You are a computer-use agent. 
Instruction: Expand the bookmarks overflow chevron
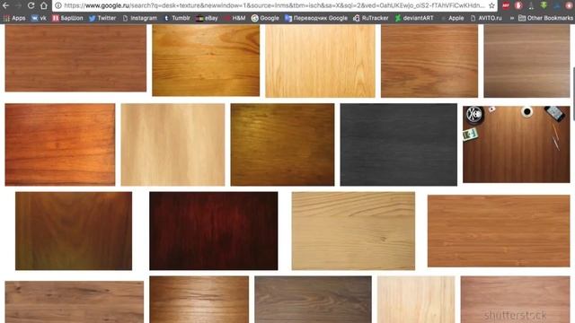512,18
